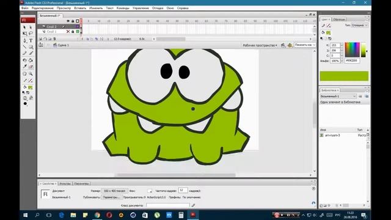Select the Eraser tool
Image resolution: width=391 pixels, height=220 pixels.
tap(31, 67)
